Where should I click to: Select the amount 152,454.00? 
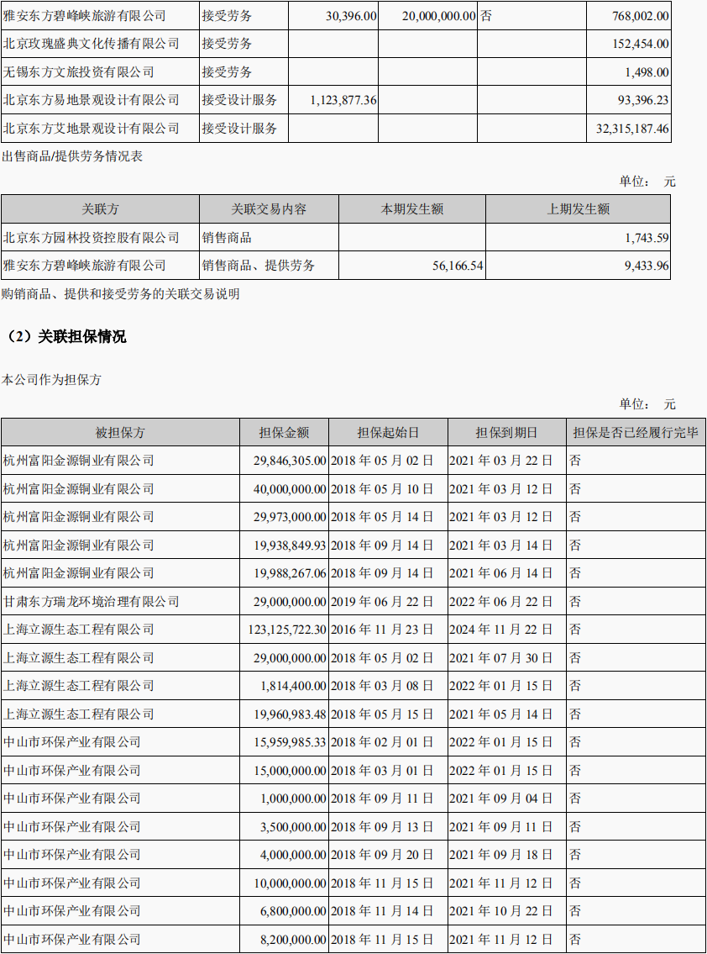click(x=640, y=44)
